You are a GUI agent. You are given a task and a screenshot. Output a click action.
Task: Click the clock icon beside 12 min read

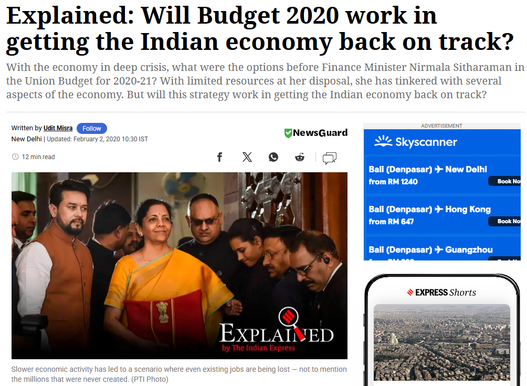(15, 157)
